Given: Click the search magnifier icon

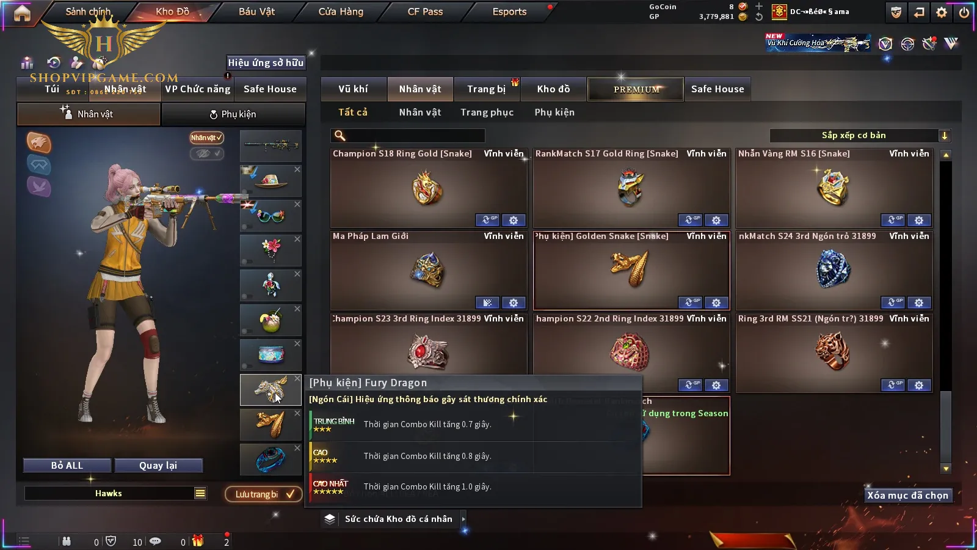Looking at the screenshot, I should pyautogui.click(x=340, y=136).
